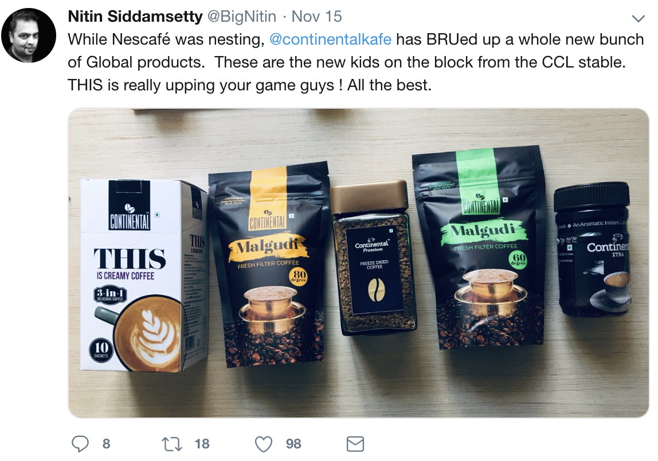View the reply count 8
The height and width of the screenshot is (461, 658).
pos(107,444)
